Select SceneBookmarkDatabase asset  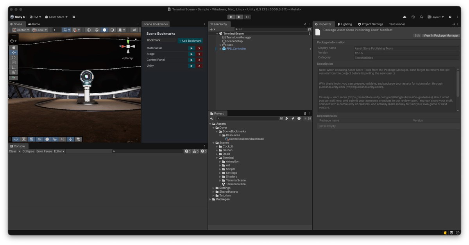[x=244, y=139]
